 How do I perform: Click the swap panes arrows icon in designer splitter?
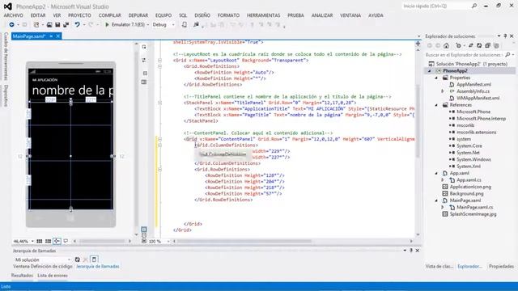[144, 60]
